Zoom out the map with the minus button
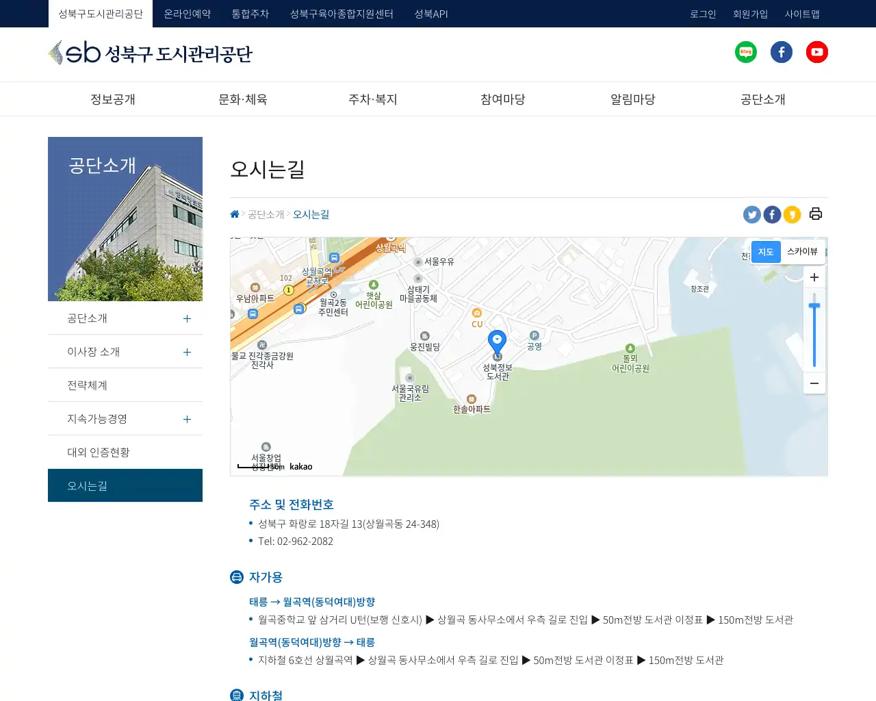The image size is (876, 701). [x=814, y=383]
